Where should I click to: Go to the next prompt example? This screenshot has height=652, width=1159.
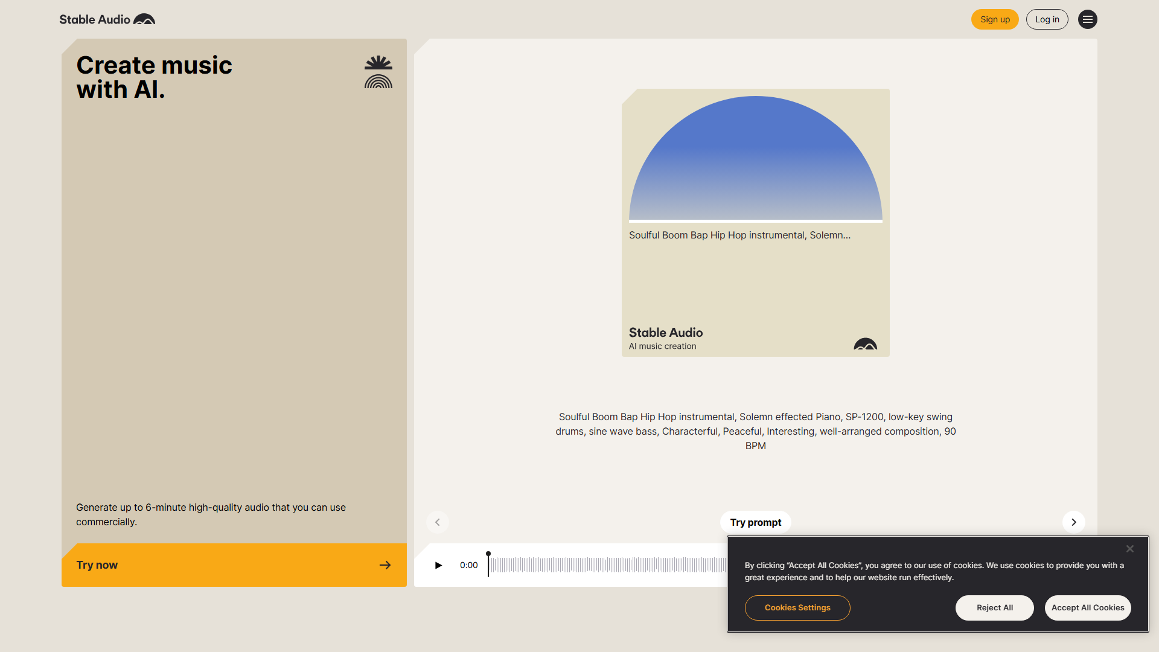coord(1073,522)
